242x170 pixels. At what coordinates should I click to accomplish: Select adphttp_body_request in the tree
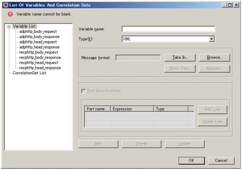[38, 31]
